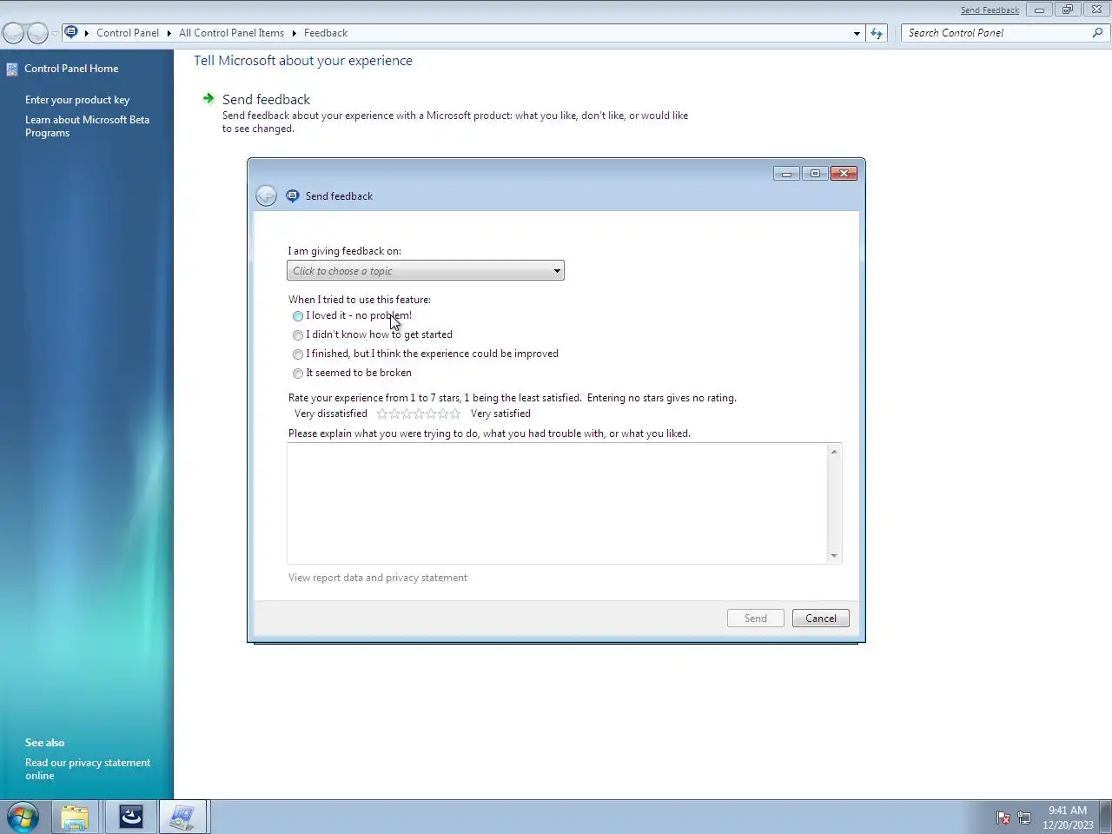Click the Search Control Panel field

click(995, 33)
